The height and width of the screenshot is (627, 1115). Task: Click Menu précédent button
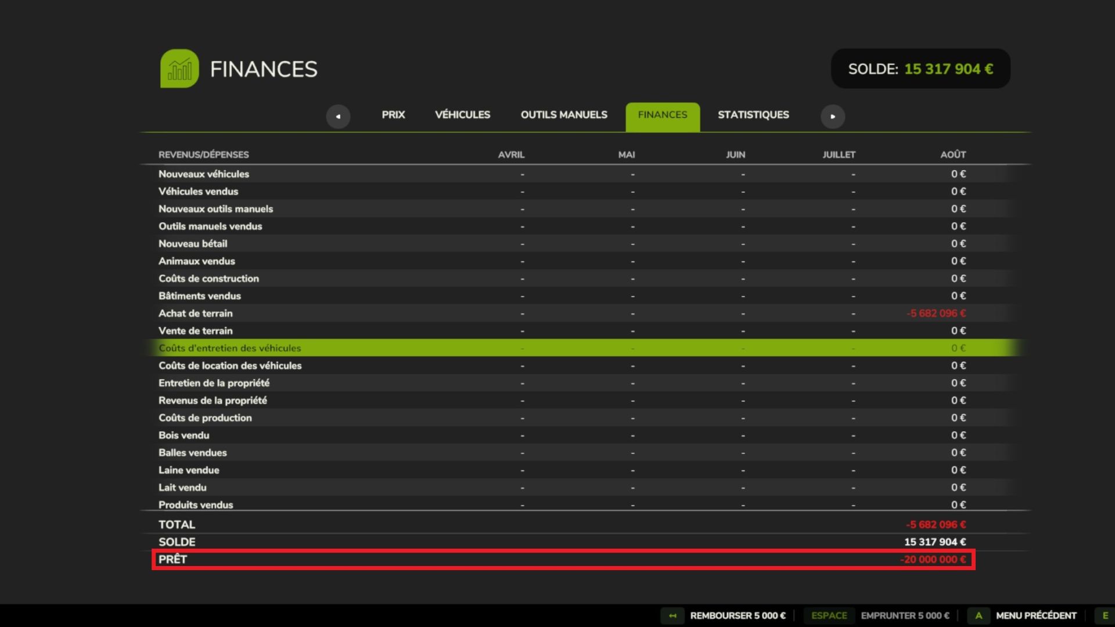click(1035, 615)
